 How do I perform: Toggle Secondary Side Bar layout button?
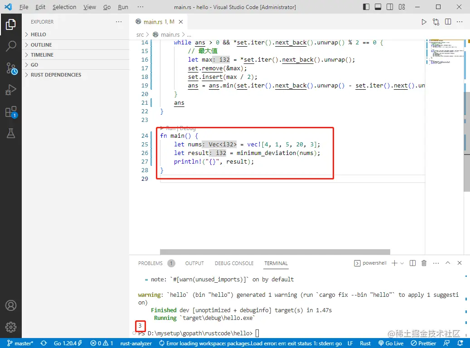390,7
